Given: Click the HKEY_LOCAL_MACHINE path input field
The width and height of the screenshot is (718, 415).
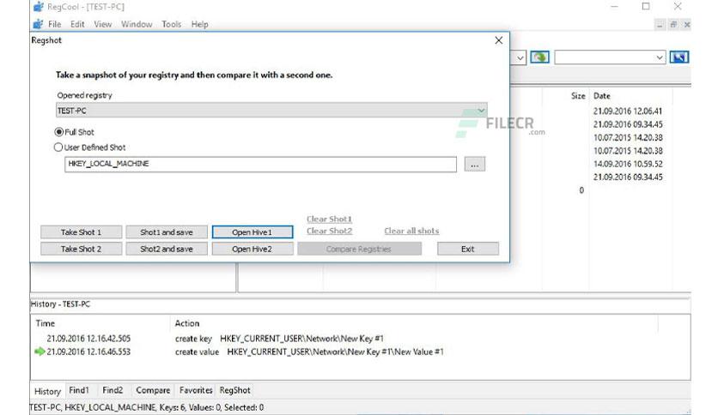Looking at the screenshot, I should click(x=260, y=164).
